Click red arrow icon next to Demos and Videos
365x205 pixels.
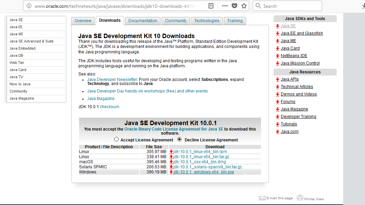click(277, 94)
